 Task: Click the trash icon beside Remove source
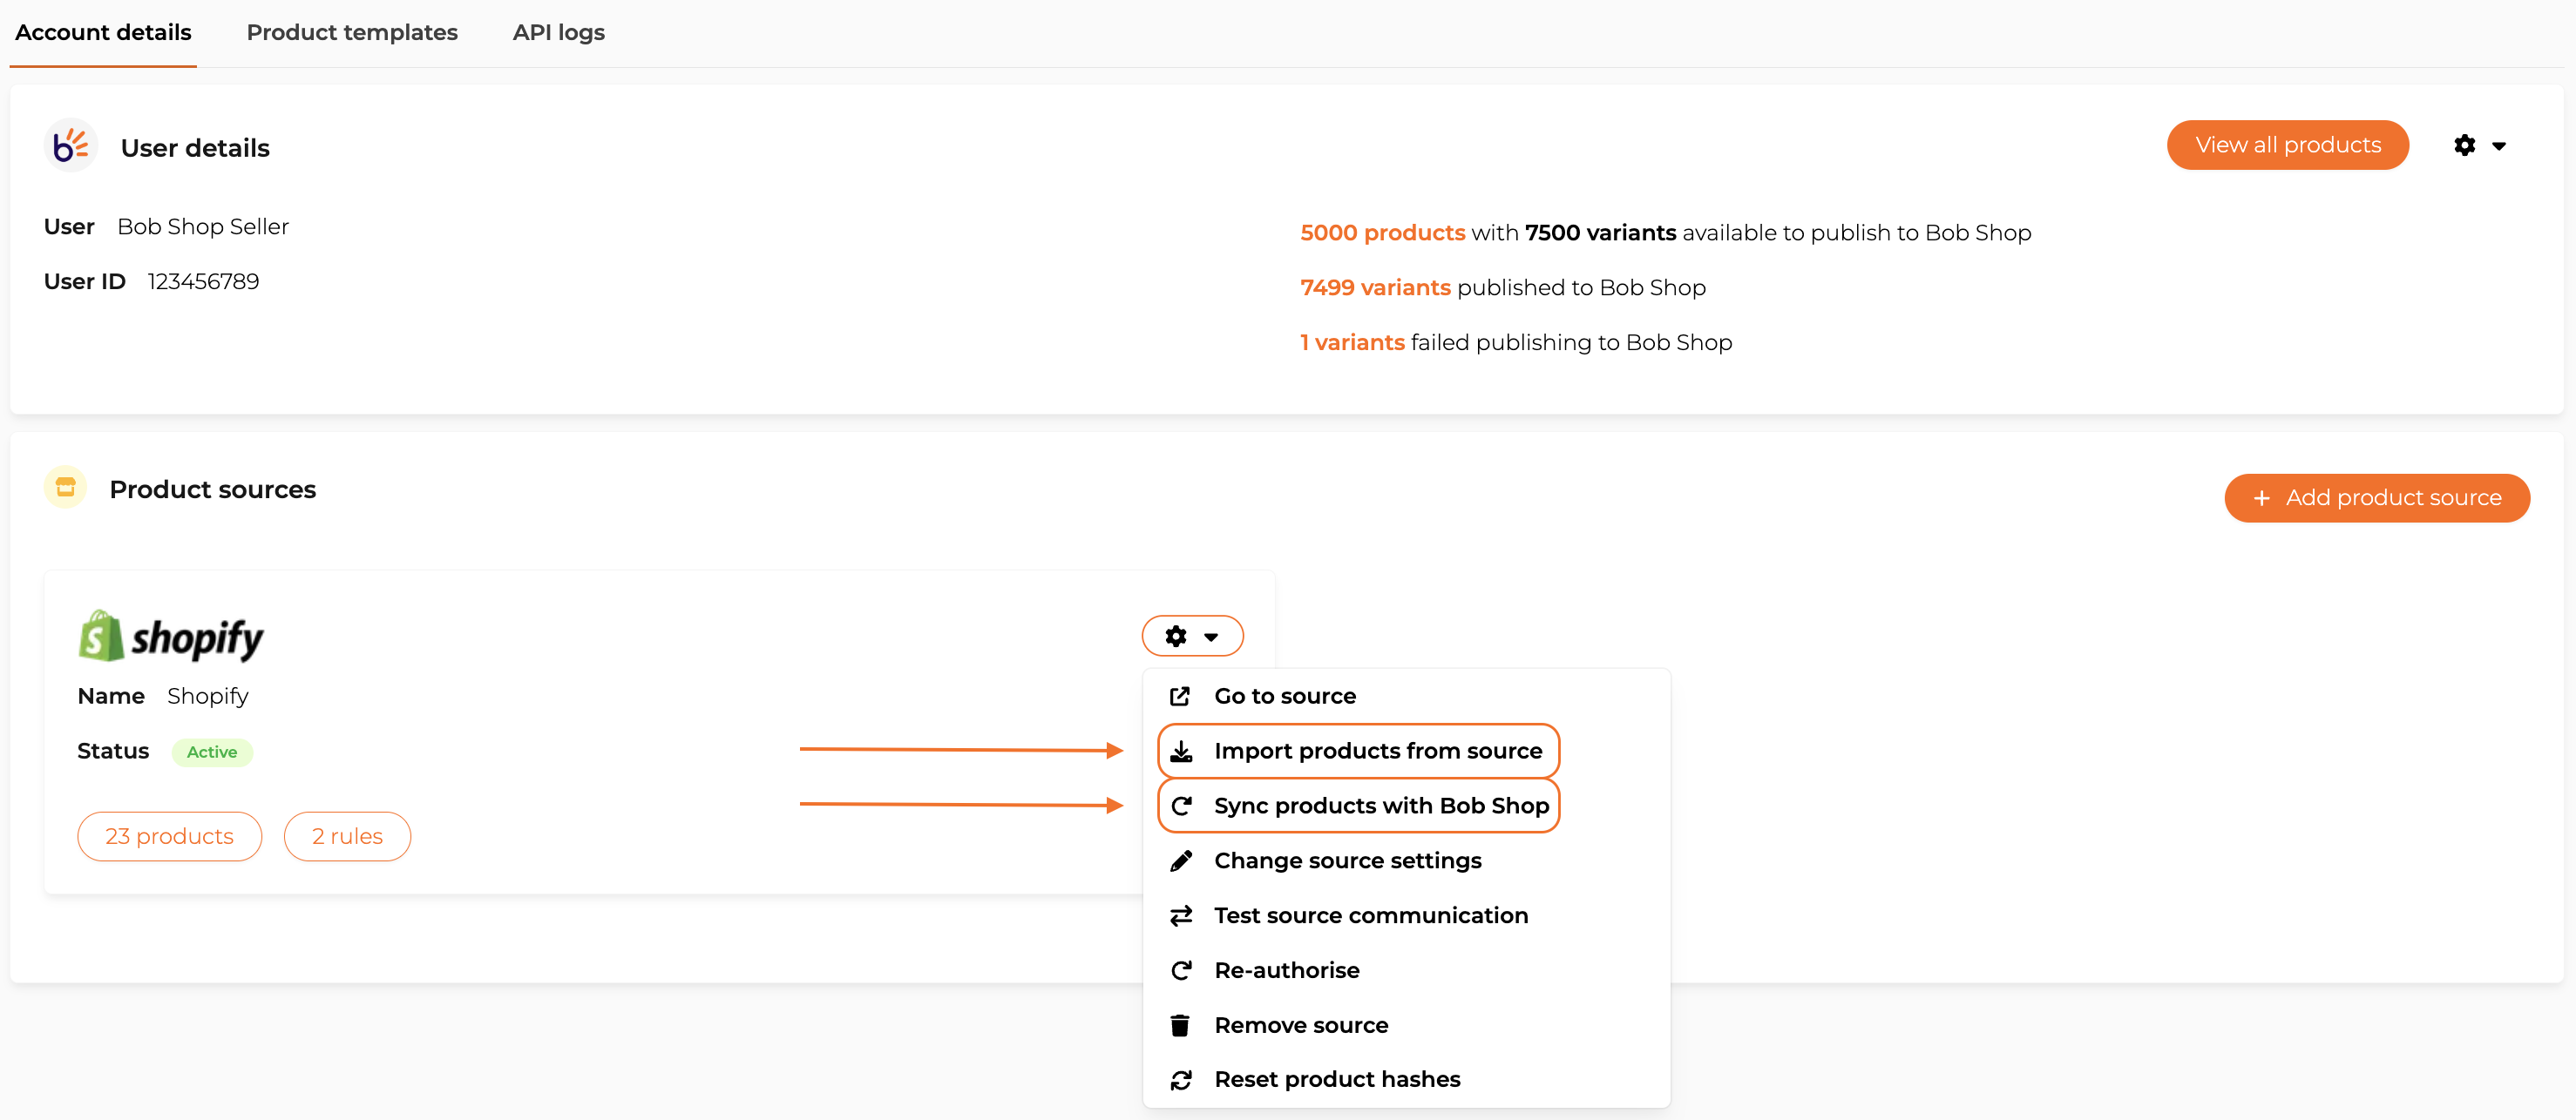point(1180,1025)
